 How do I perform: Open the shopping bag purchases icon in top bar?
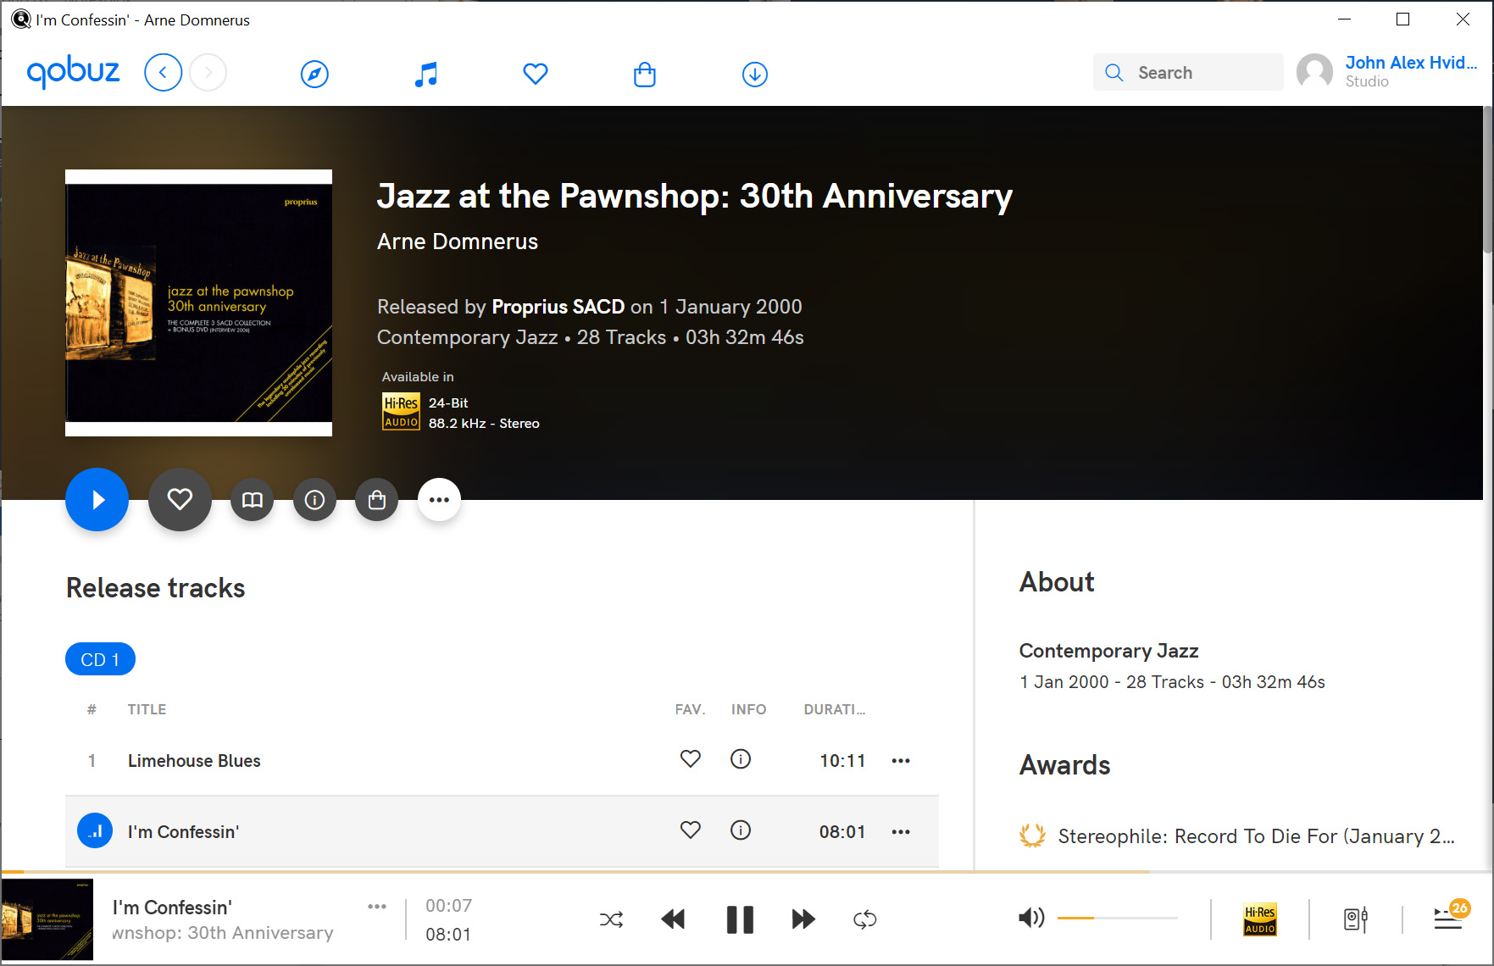pyautogui.click(x=645, y=74)
